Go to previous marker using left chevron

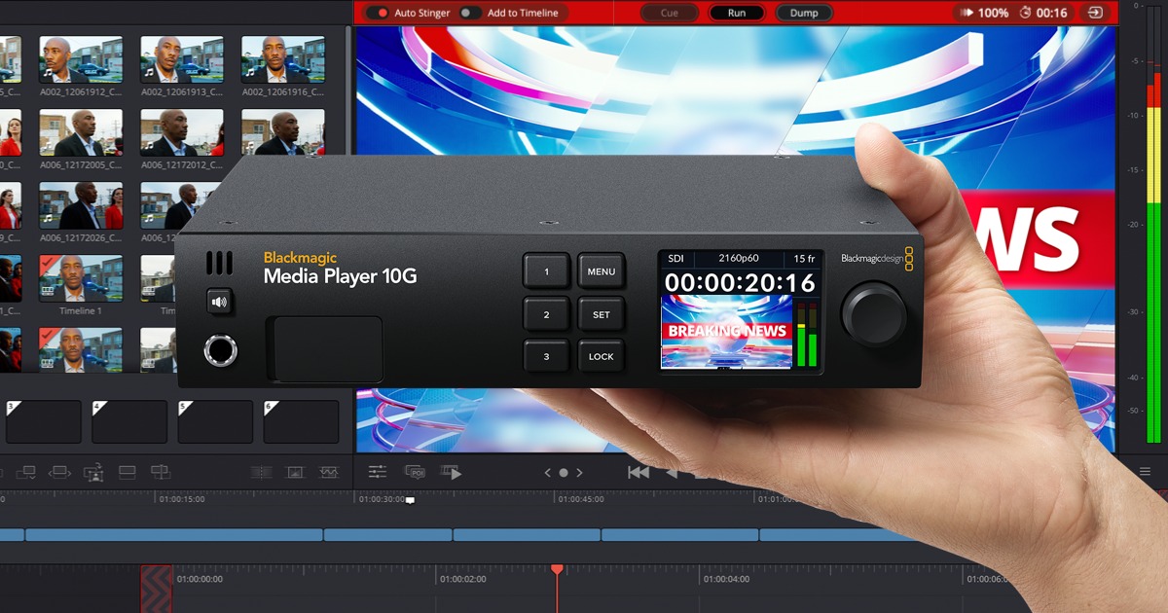point(547,473)
